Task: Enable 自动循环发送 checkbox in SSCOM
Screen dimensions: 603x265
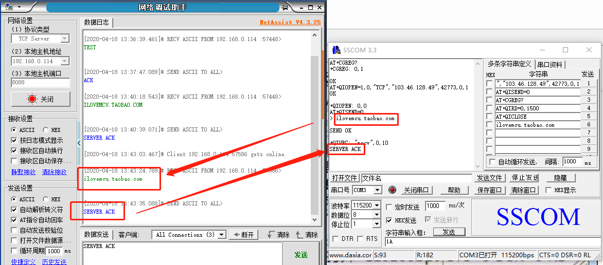Action: (492, 162)
